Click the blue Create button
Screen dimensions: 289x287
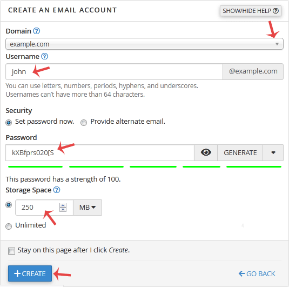pos(30,273)
